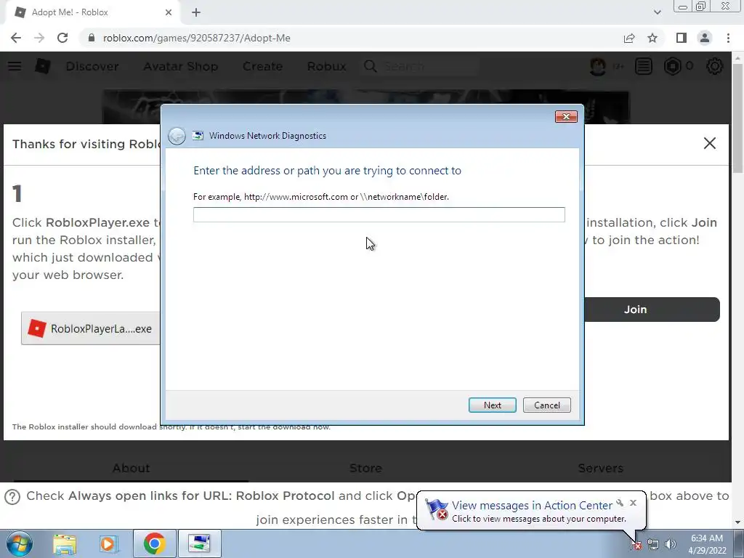Click the roblox.com URL in address bar
Viewport: 744px width, 558px height.
pos(196,38)
